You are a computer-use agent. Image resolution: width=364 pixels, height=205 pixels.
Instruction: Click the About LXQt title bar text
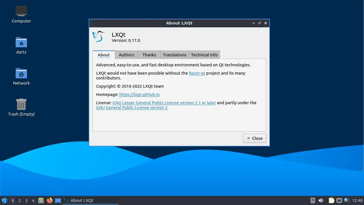point(179,23)
